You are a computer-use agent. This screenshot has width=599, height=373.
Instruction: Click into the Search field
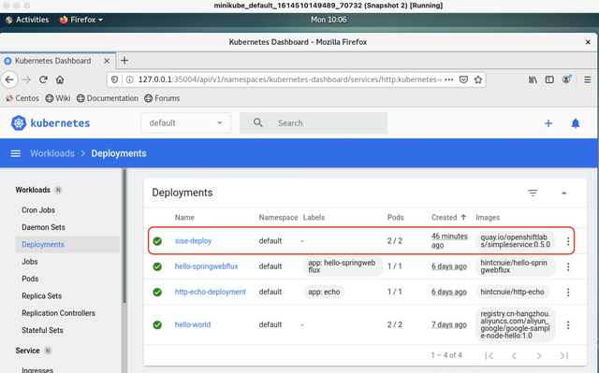click(x=314, y=122)
